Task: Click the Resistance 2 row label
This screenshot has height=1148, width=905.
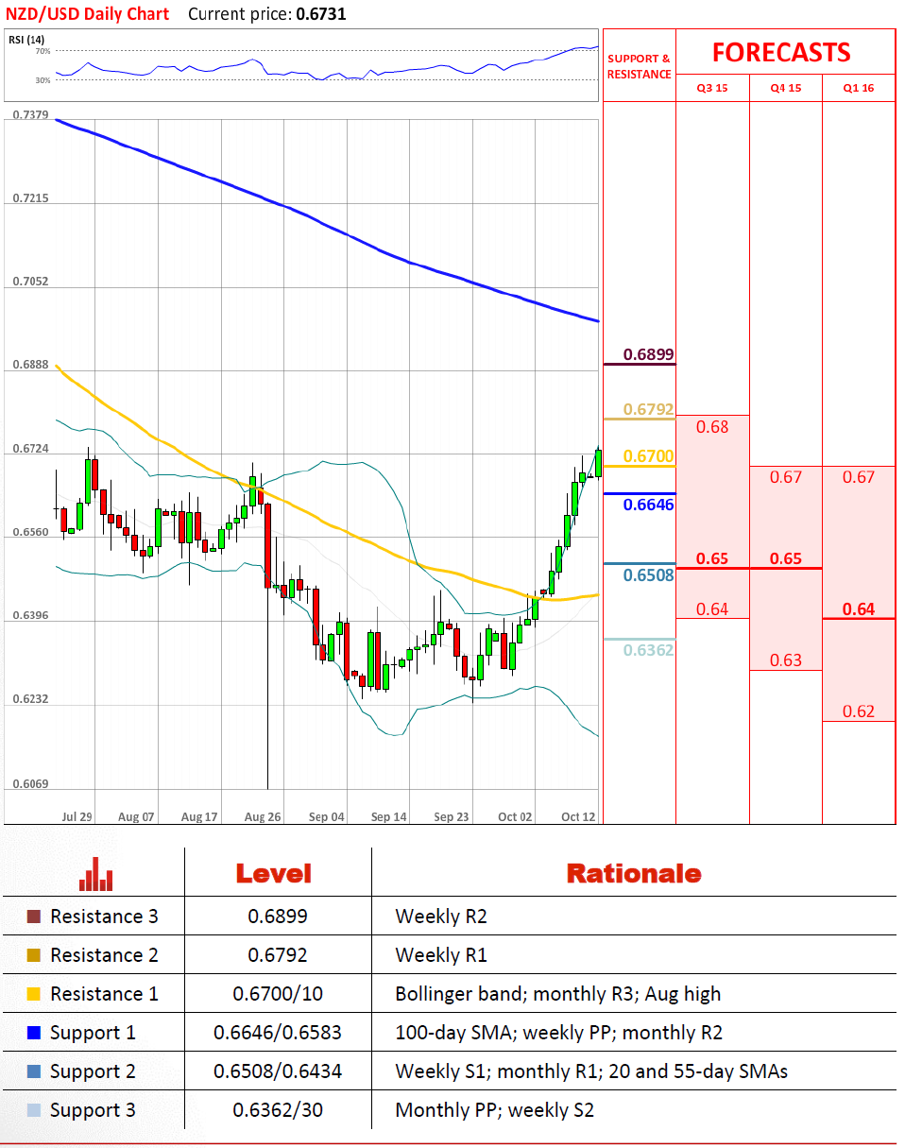Action: coord(104,955)
